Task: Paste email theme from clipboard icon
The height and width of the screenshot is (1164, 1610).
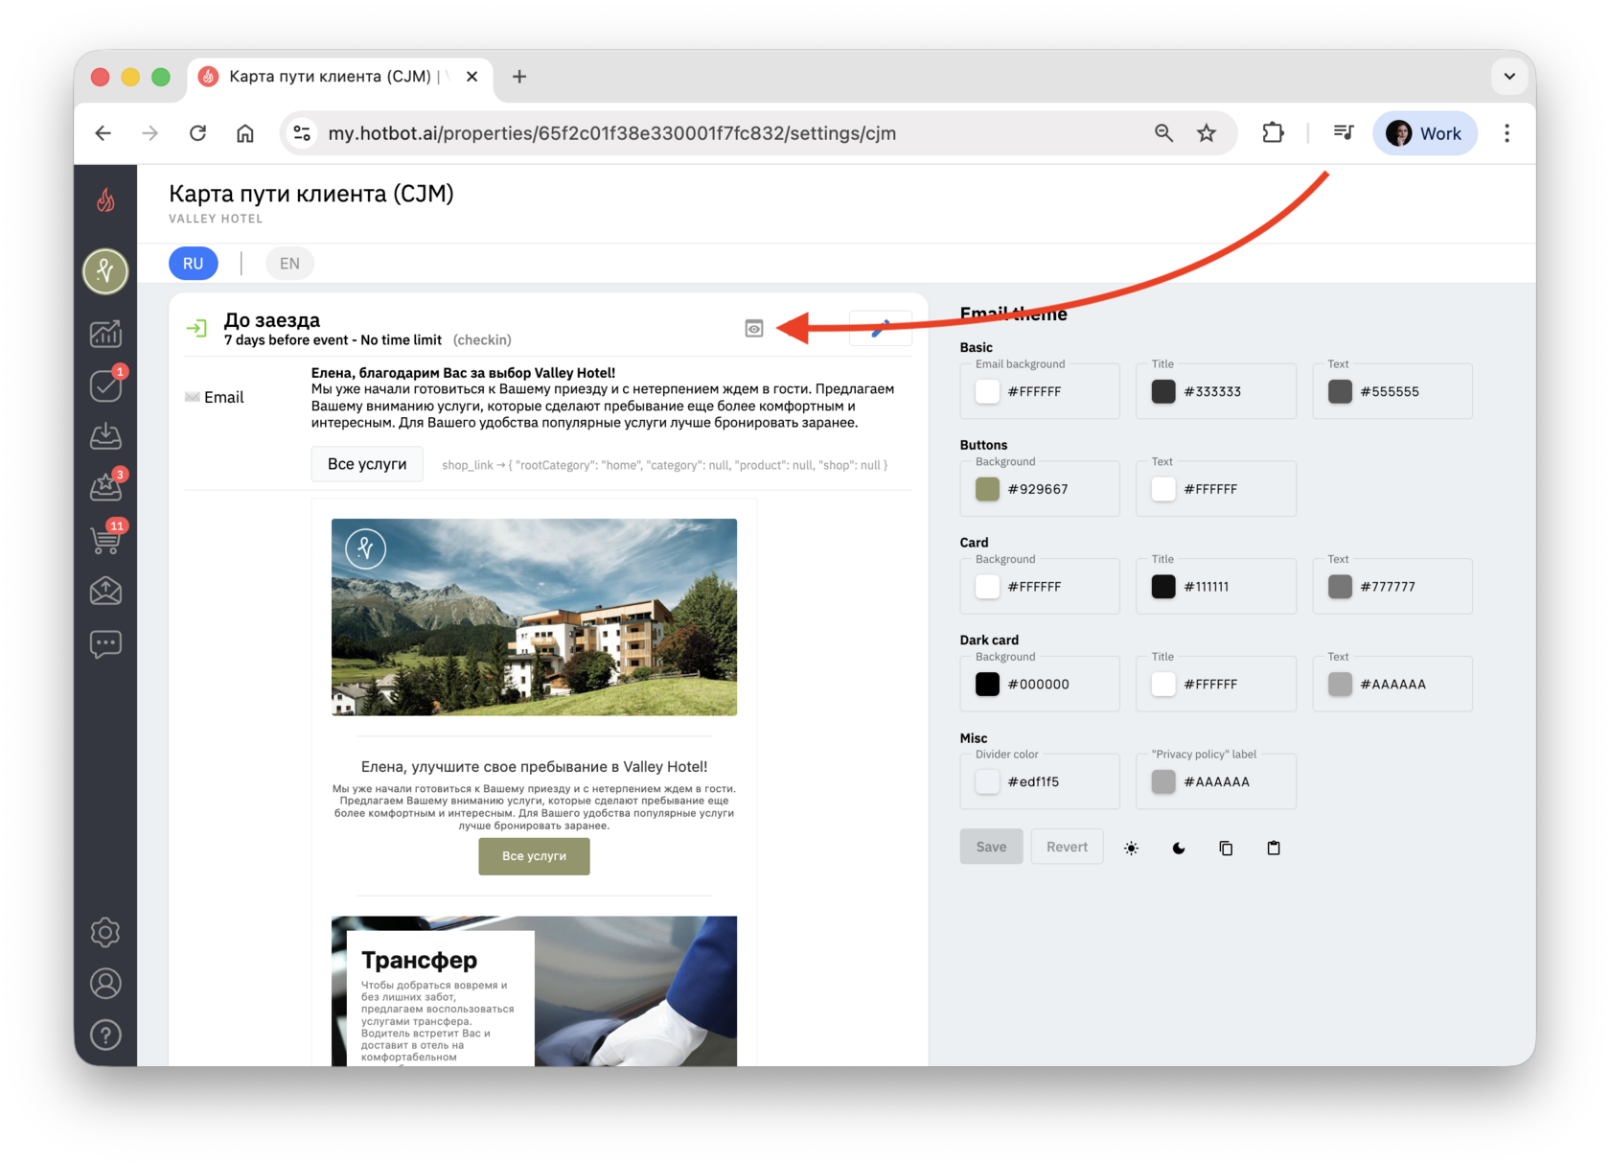Action: pyautogui.click(x=1274, y=848)
